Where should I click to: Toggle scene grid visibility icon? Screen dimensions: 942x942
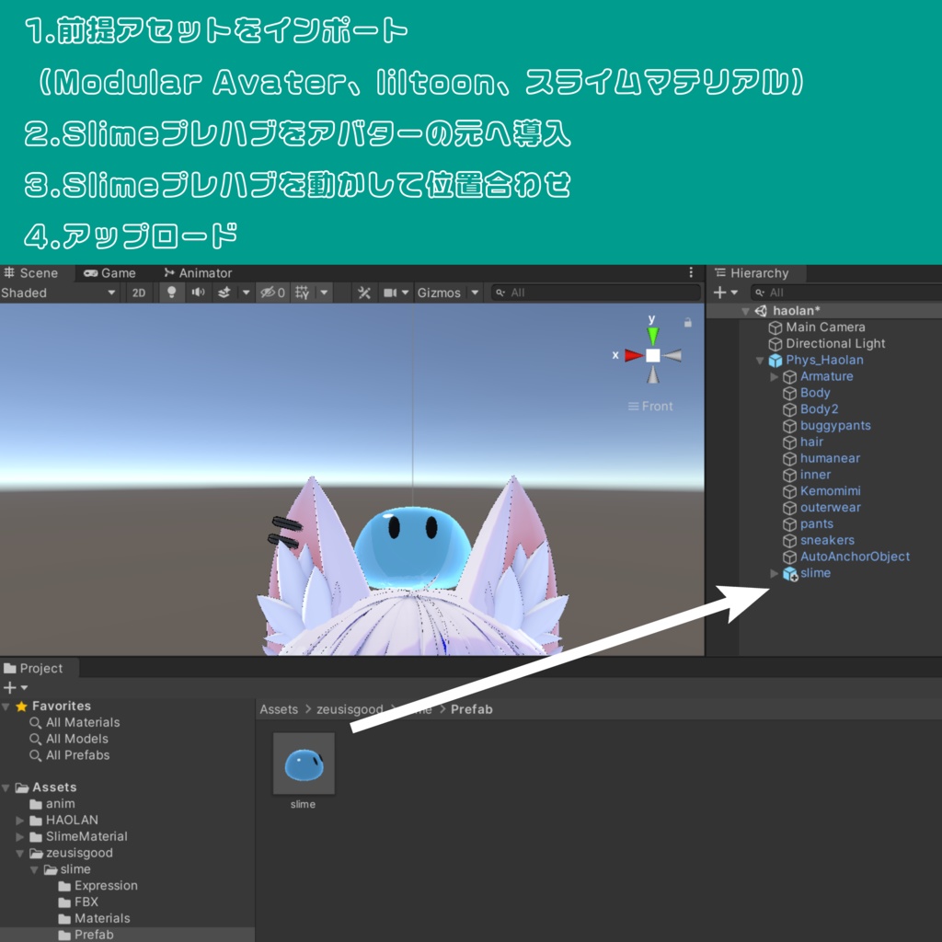click(x=302, y=293)
